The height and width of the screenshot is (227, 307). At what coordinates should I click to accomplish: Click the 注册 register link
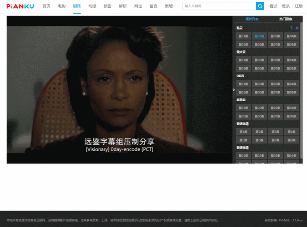pyautogui.click(x=299, y=6)
